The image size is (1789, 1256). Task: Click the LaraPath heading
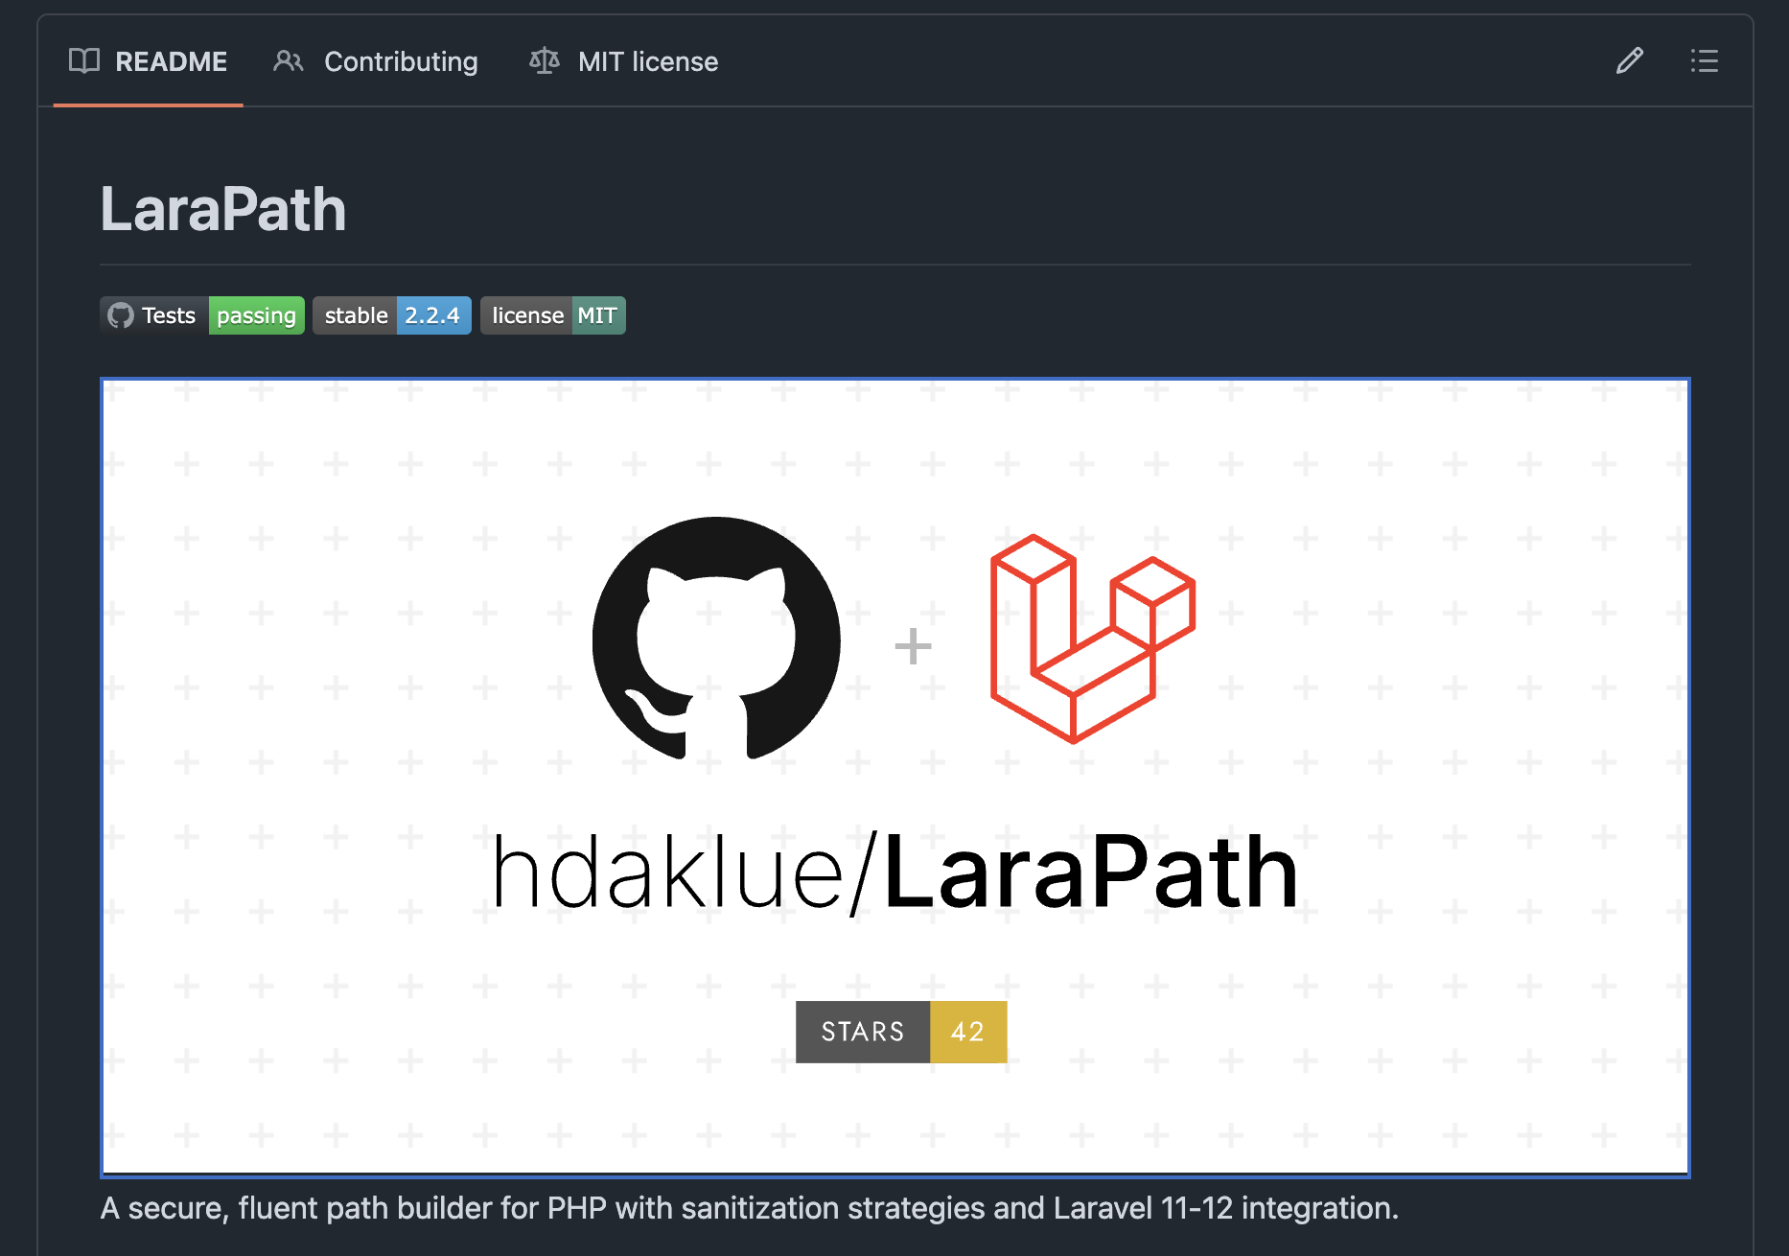tap(223, 209)
